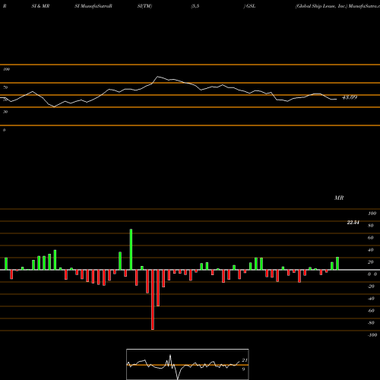The width and height of the screenshot is (380, 380).
Task: Click the -60 label on MR axis
Action: 371,311
